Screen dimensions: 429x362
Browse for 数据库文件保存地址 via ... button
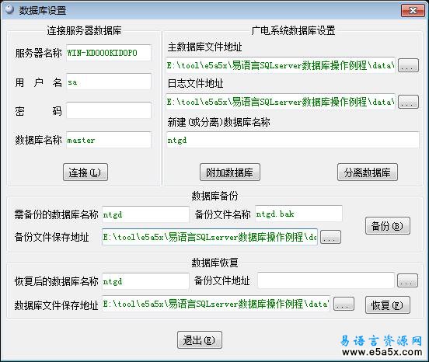coord(344,304)
